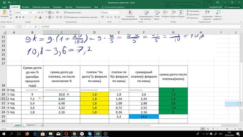Open the Формулы ribbon tab

pos(57,7)
